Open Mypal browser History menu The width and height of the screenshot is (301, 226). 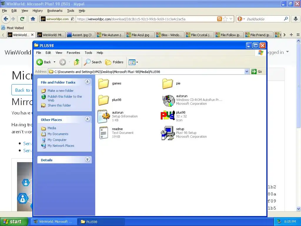pos(38,11)
